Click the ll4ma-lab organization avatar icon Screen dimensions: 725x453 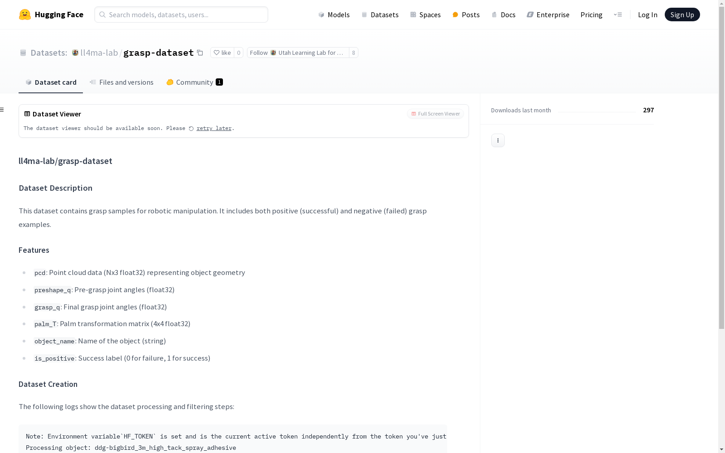tap(75, 53)
